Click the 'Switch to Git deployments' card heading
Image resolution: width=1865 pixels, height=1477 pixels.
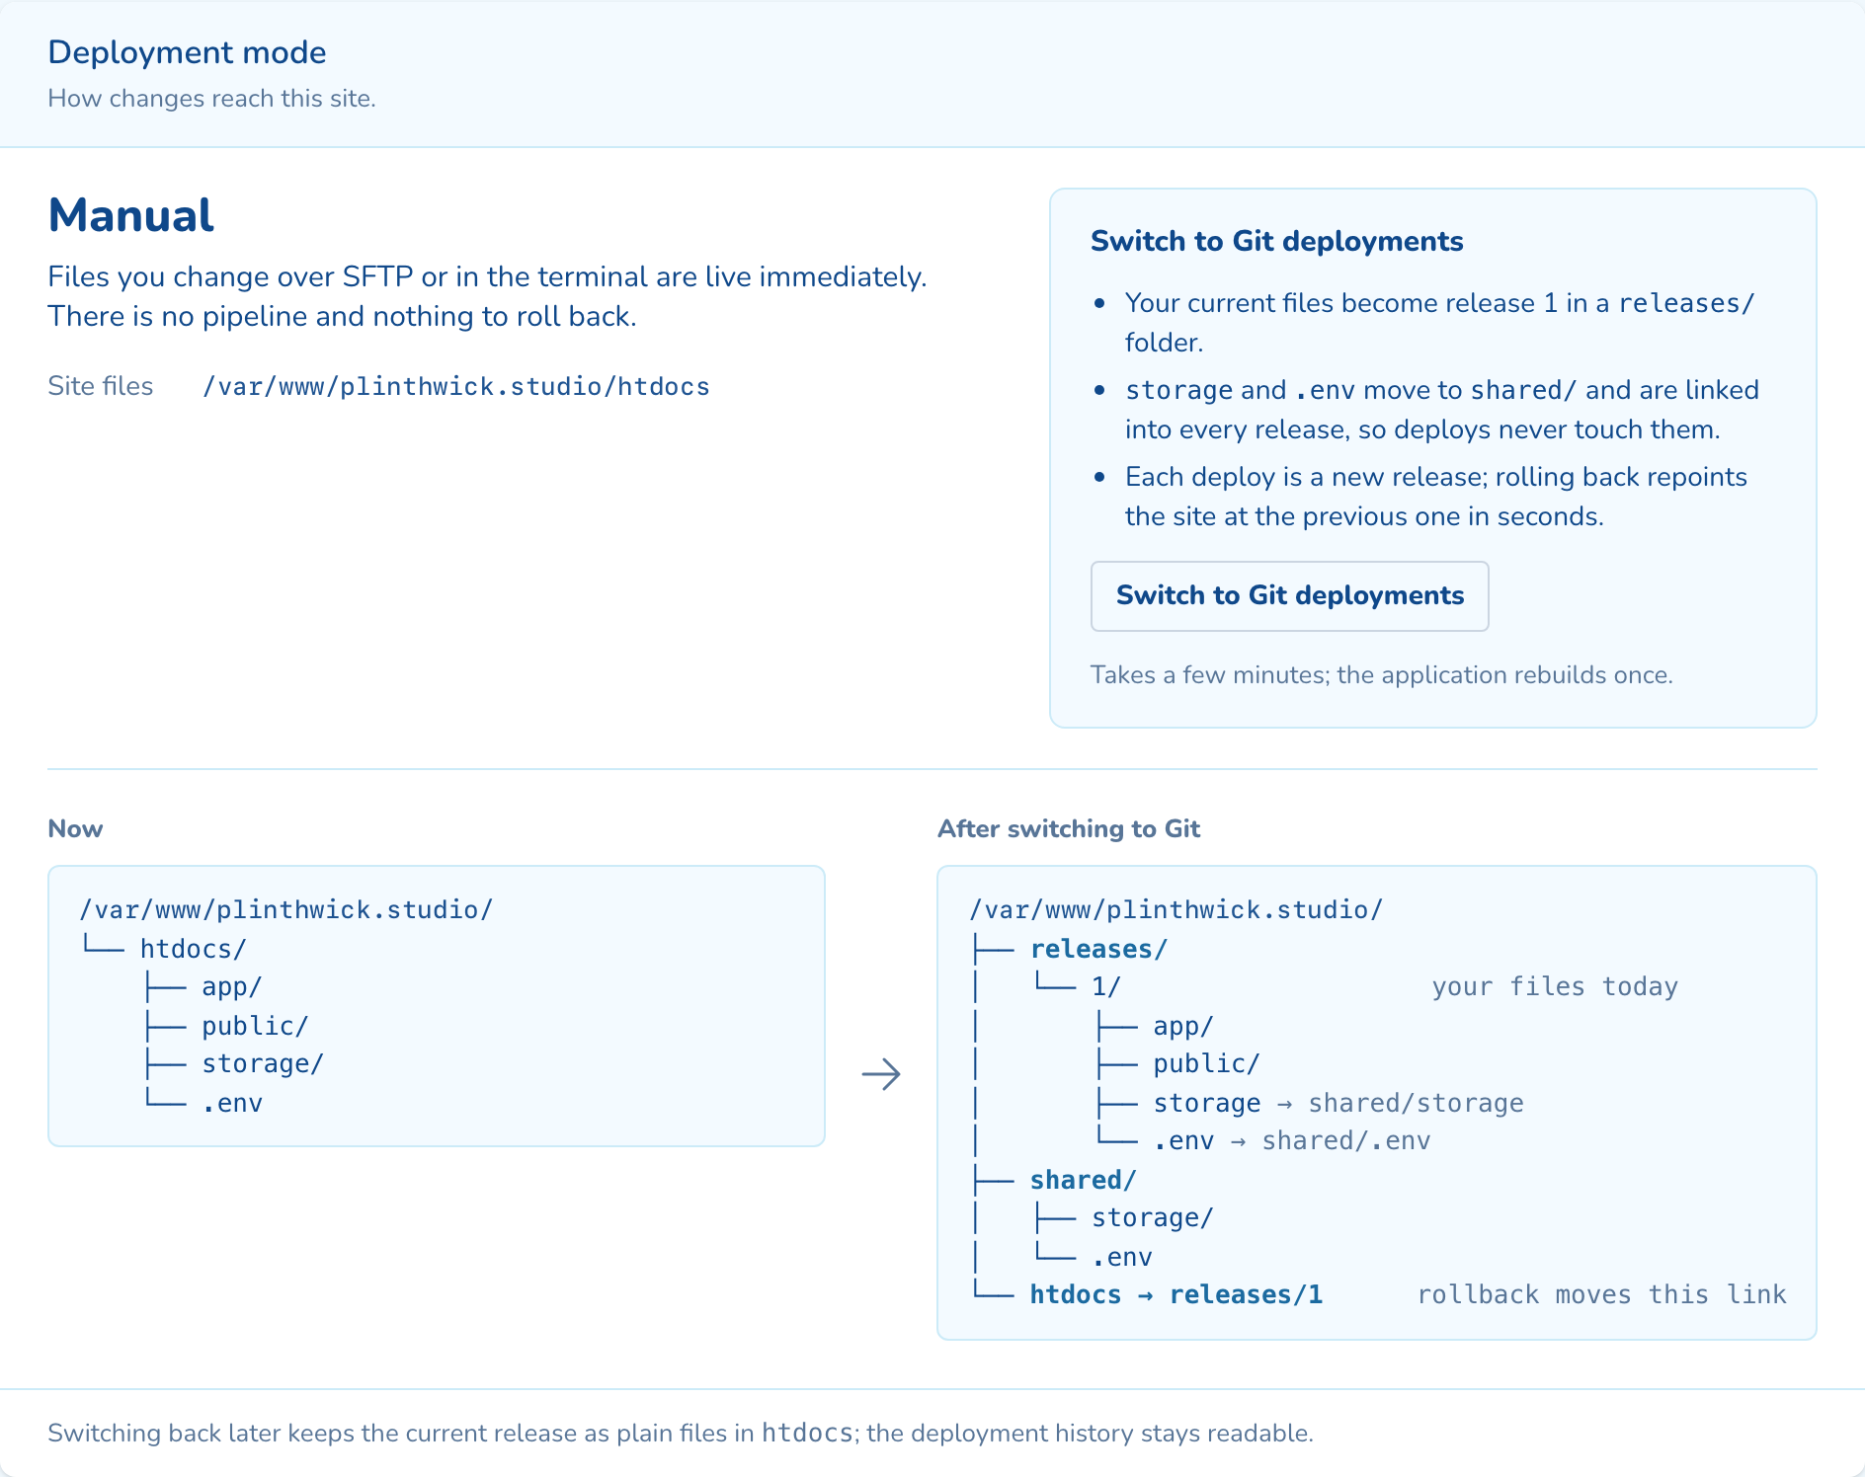(x=1276, y=242)
